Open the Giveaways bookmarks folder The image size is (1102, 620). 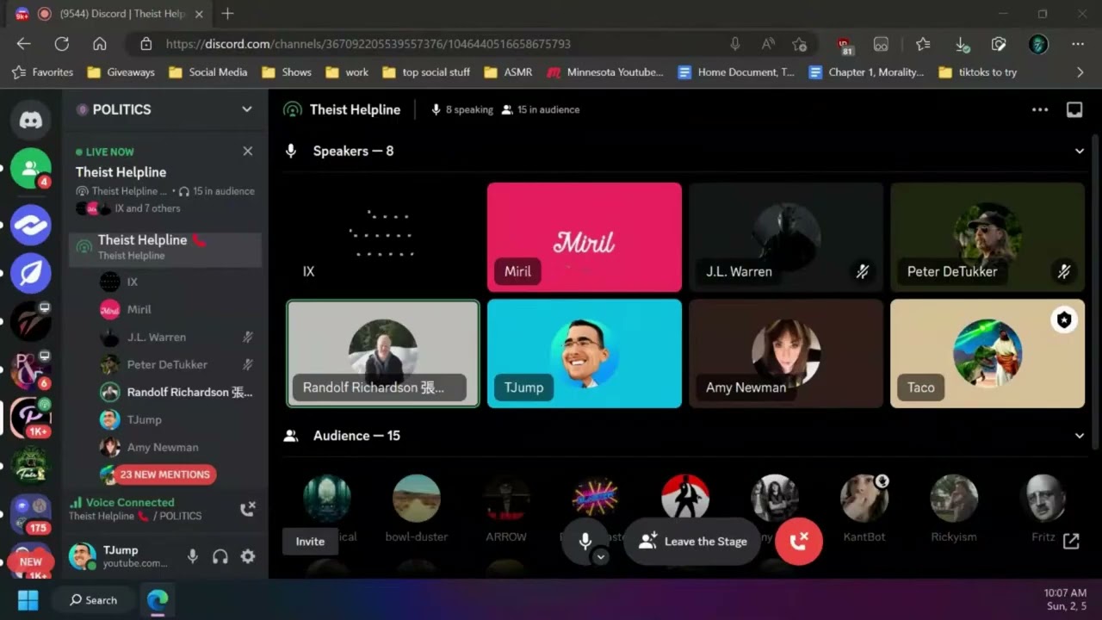click(121, 72)
